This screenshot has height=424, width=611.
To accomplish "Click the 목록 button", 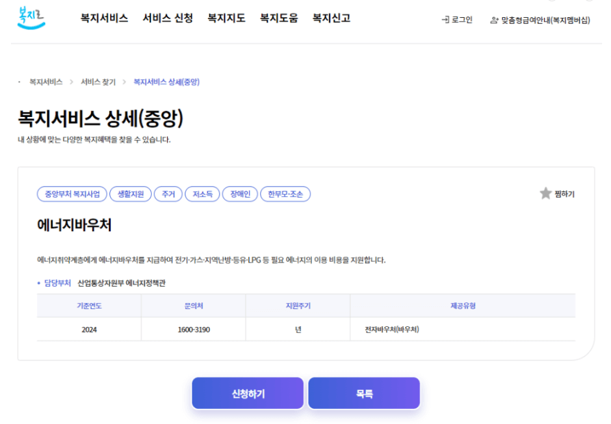I will click(363, 393).
